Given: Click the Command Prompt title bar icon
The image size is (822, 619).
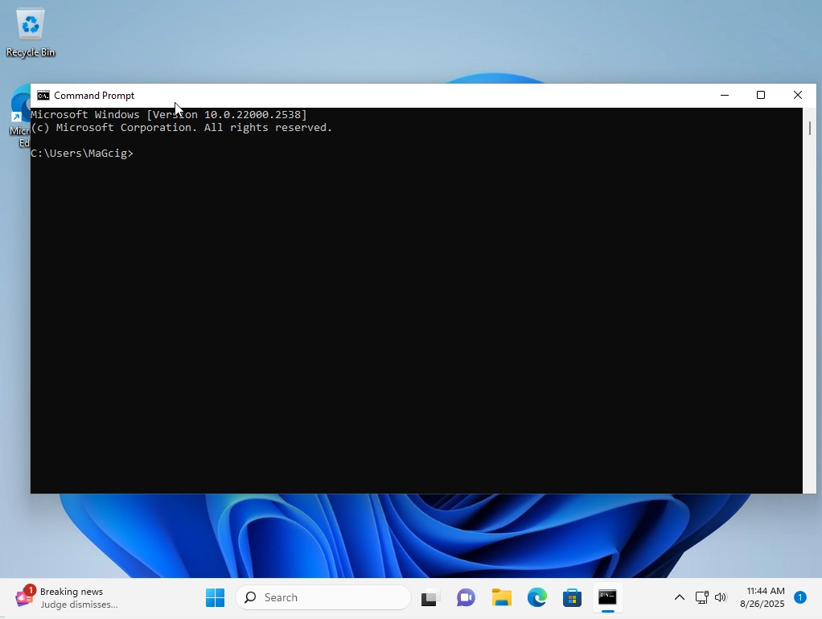Looking at the screenshot, I should tap(43, 96).
